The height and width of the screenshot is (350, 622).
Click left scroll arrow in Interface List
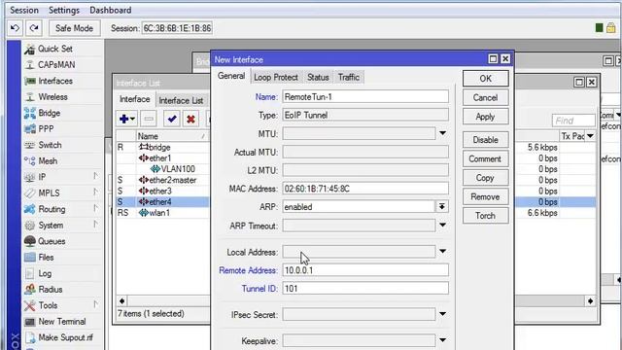tap(121, 300)
